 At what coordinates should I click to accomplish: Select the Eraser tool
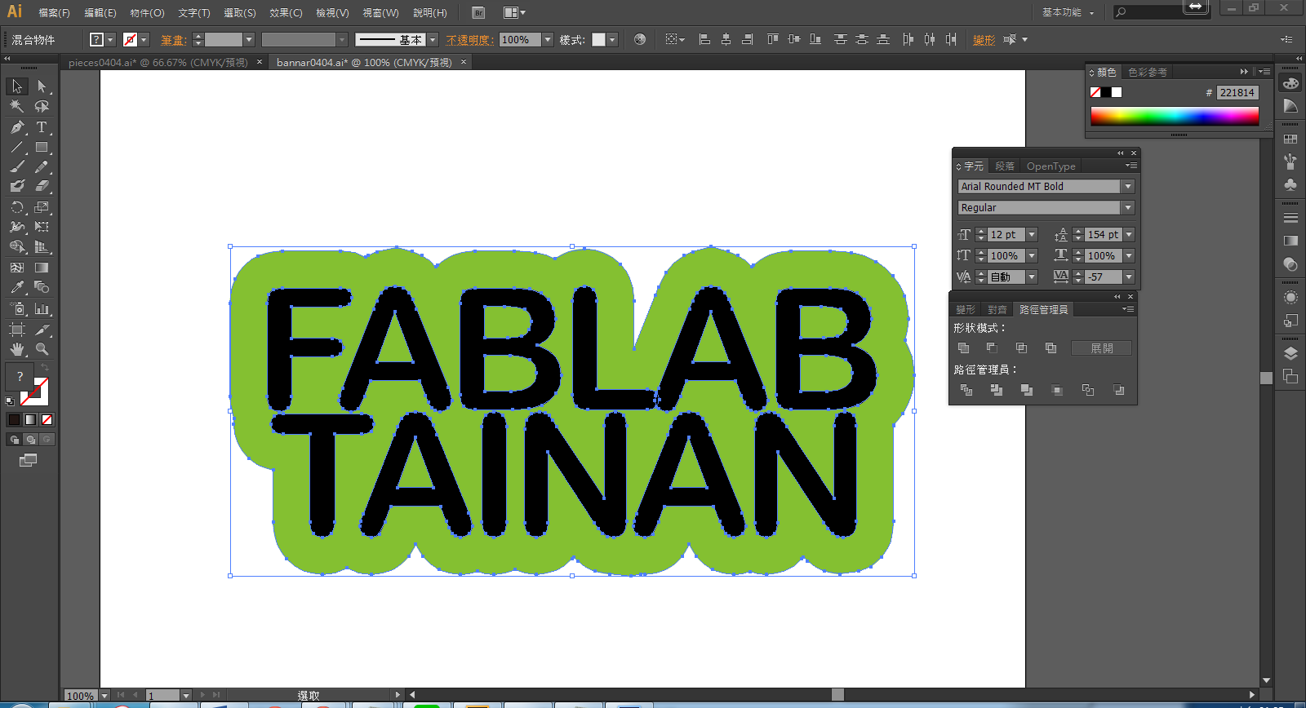tap(42, 186)
